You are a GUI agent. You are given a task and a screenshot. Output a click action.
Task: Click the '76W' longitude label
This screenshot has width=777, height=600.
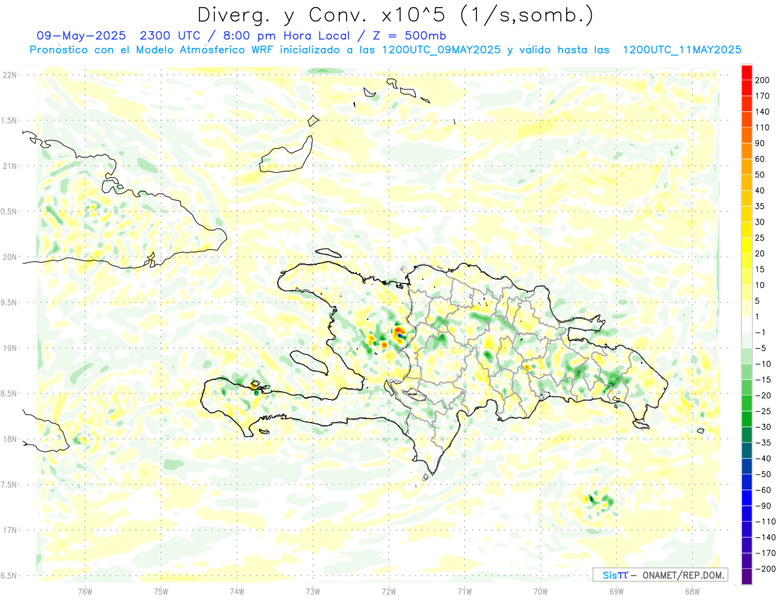pyautogui.click(x=85, y=591)
